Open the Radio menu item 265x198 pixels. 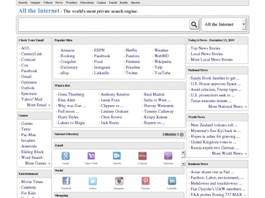(x=124, y=3)
